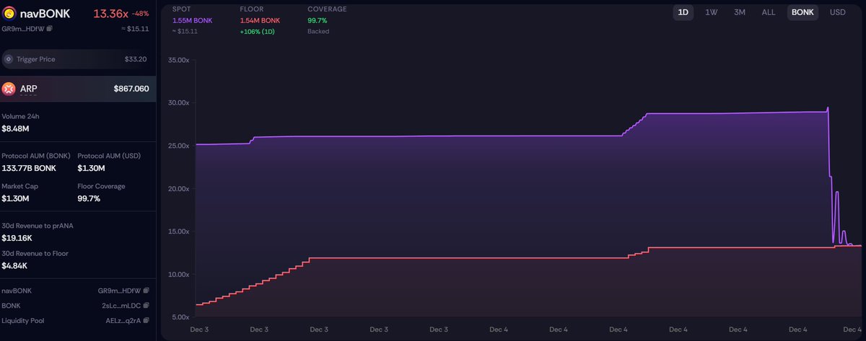
Task: Click the Trigger Price $33.20 row
Action: (x=78, y=59)
